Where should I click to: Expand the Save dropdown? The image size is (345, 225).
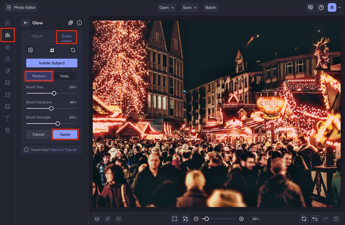click(x=190, y=7)
